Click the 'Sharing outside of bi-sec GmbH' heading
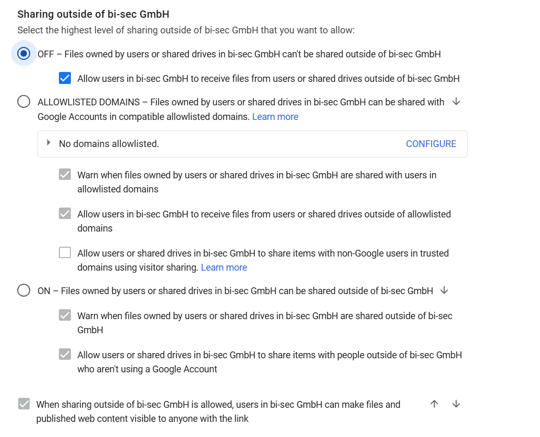 [93, 14]
